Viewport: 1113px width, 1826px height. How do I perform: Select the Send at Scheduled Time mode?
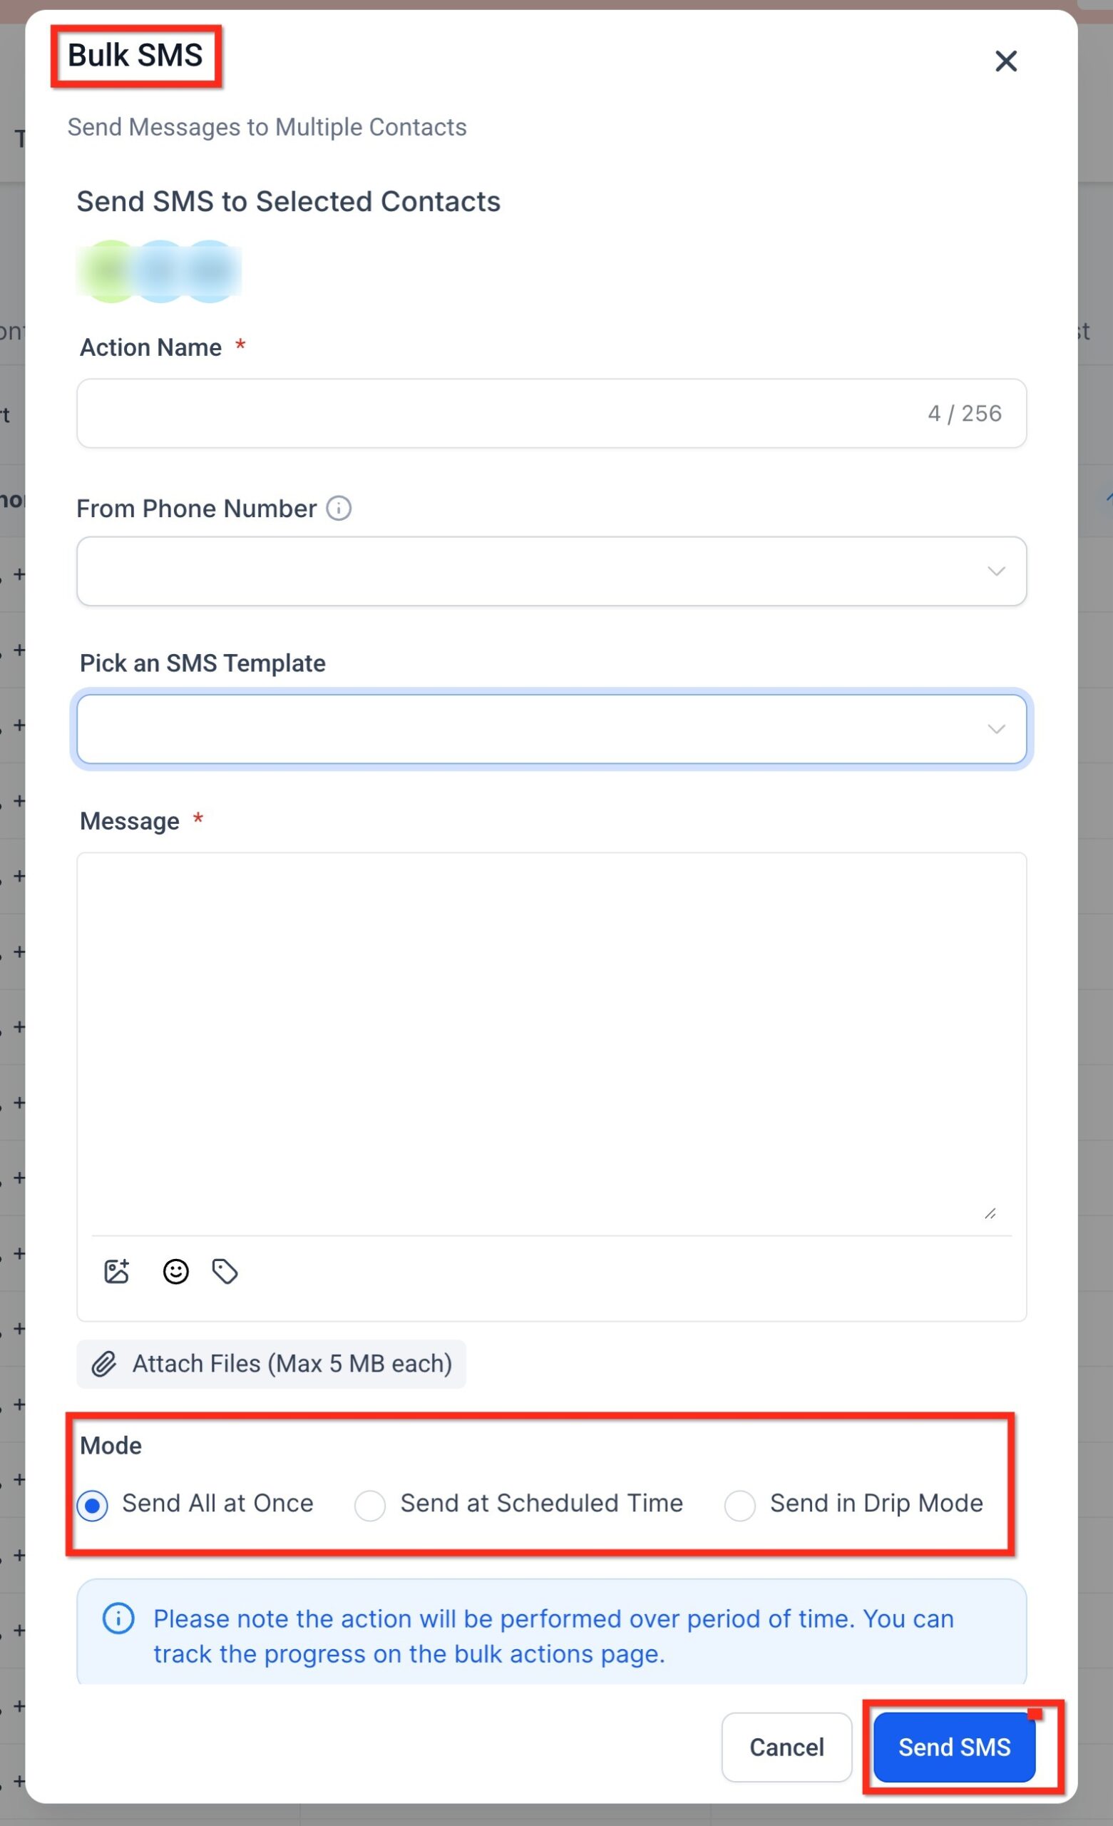coord(371,1504)
